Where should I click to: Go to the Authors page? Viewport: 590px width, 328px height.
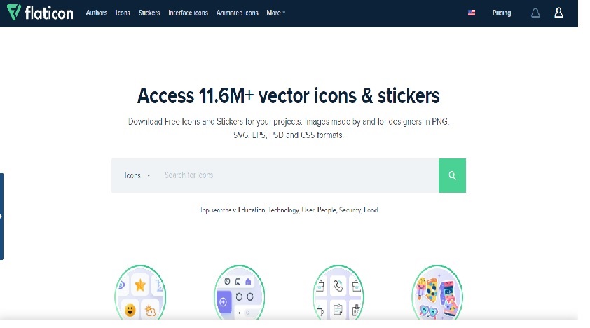coord(96,13)
